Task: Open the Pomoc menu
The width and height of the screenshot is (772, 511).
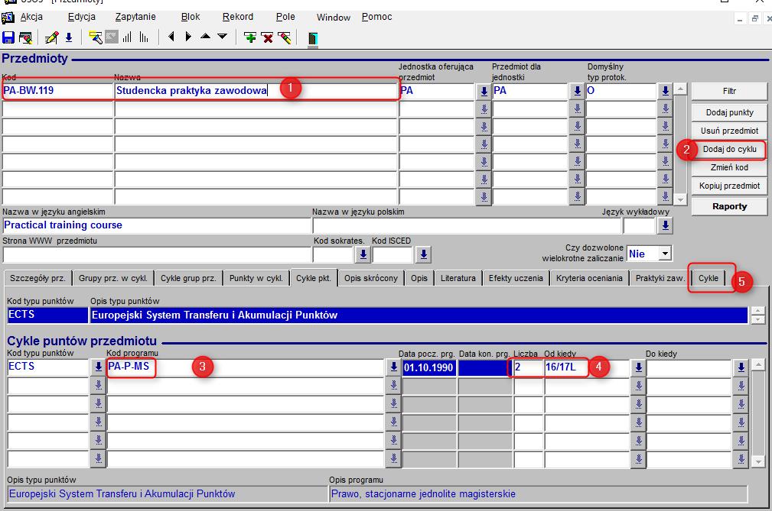Action: coord(376,17)
